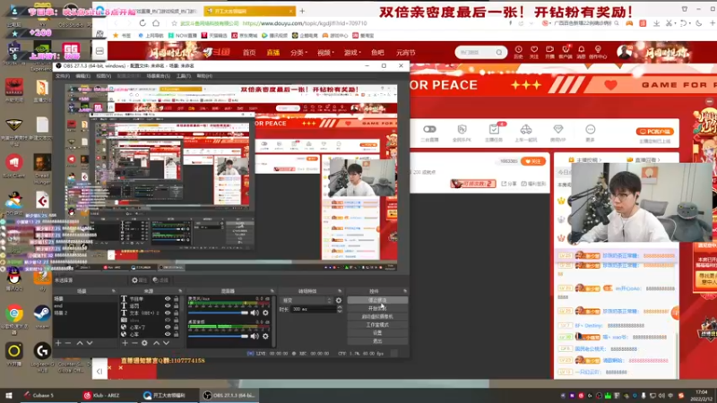Open the scene transition properties gear in OBS

339,300
